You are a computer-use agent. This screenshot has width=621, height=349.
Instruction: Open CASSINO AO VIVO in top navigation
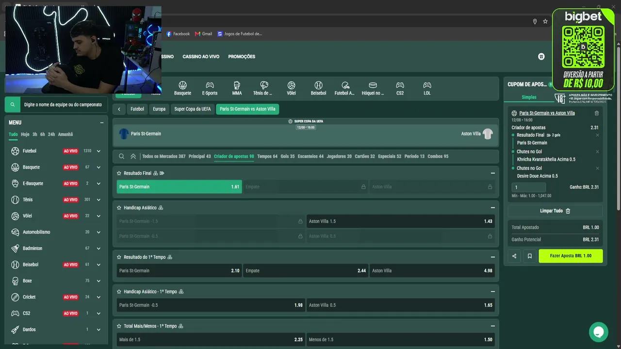(x=201, y=57)
